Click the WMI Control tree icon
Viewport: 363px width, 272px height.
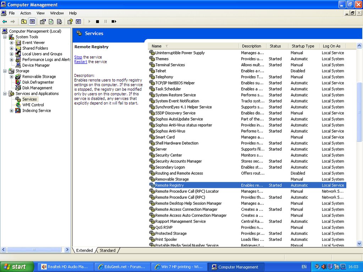(18, 105)
